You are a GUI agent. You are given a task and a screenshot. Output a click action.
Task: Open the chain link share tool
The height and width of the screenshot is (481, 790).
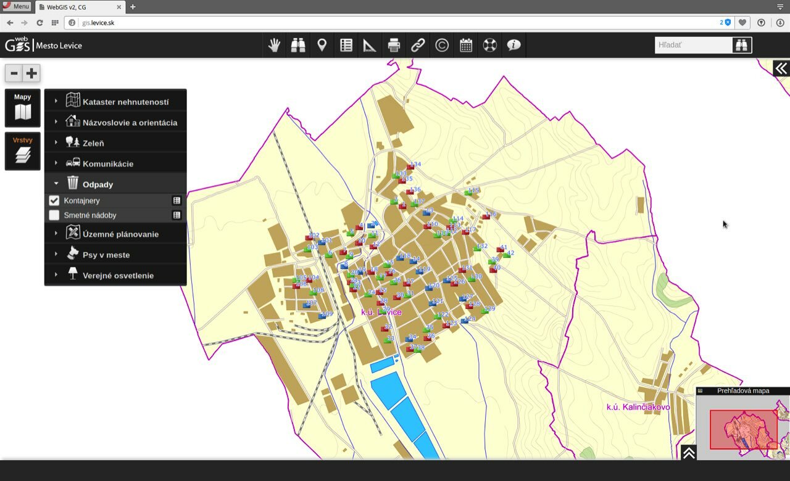pos(418,45)
